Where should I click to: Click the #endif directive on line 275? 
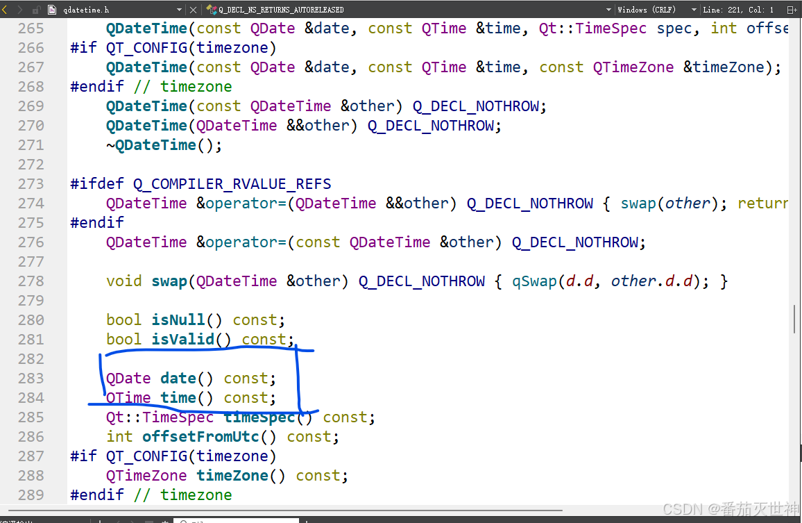point(97,223)
